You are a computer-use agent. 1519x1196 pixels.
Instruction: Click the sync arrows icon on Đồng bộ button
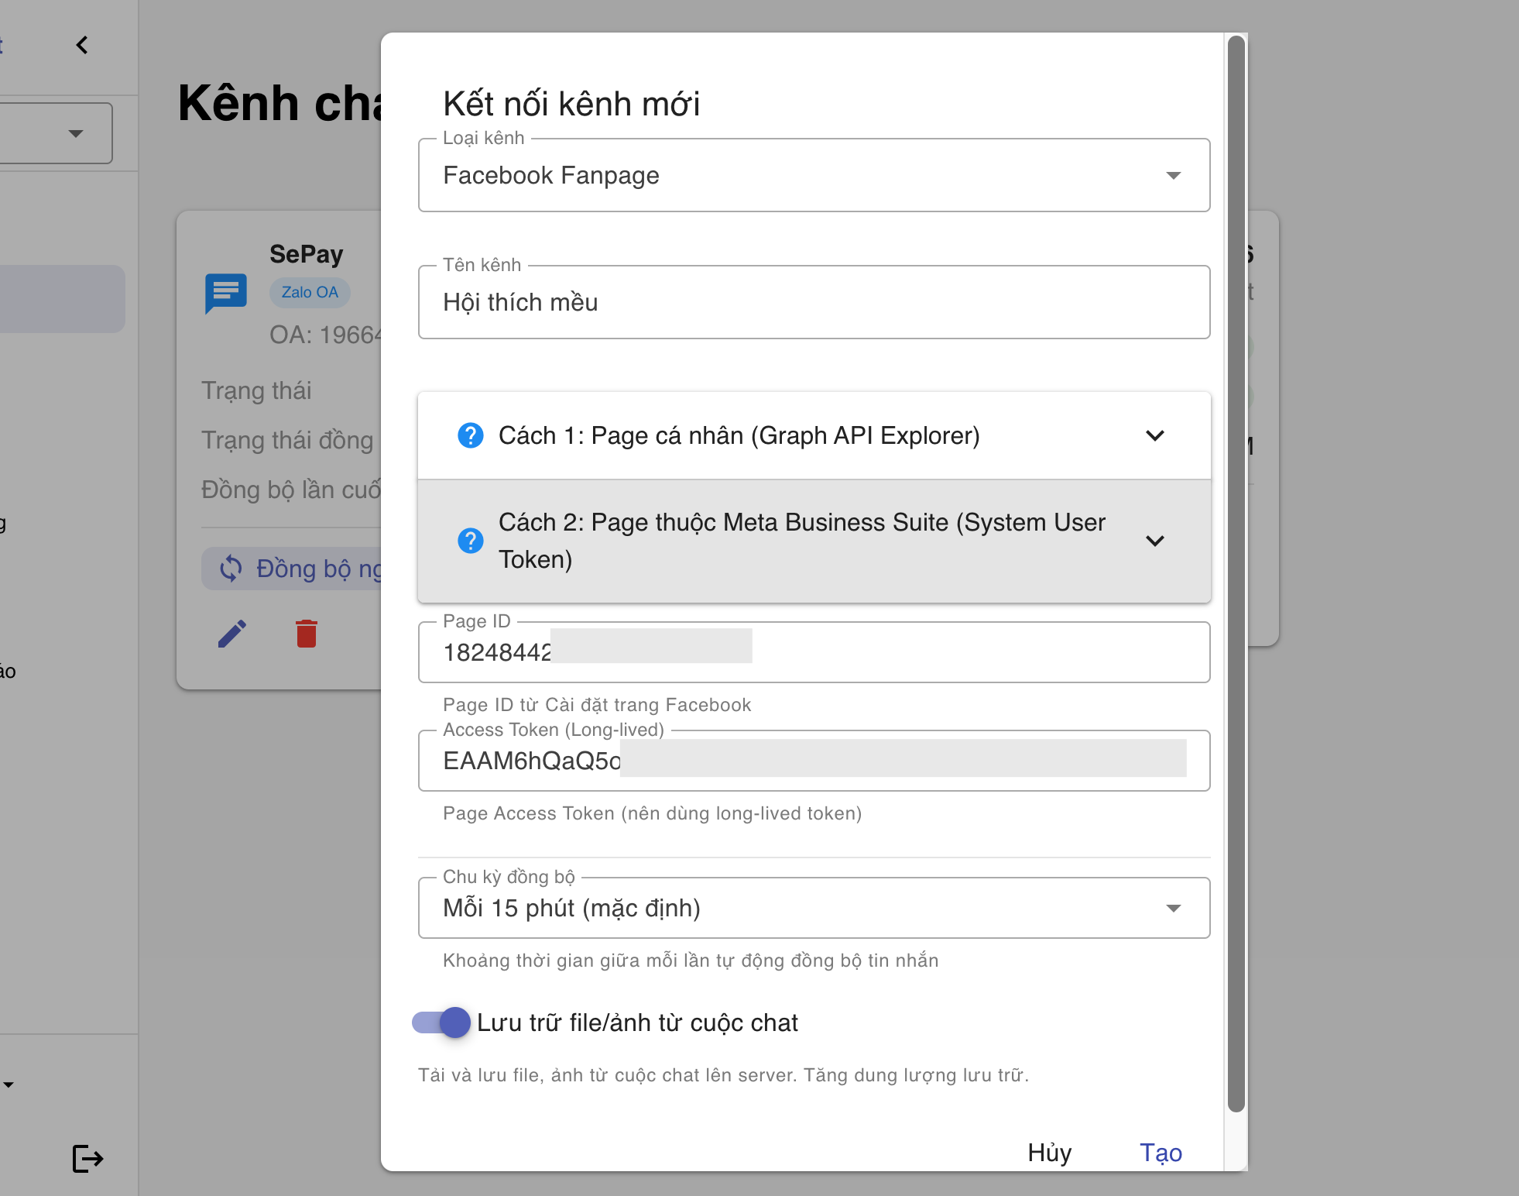(230, 569)
